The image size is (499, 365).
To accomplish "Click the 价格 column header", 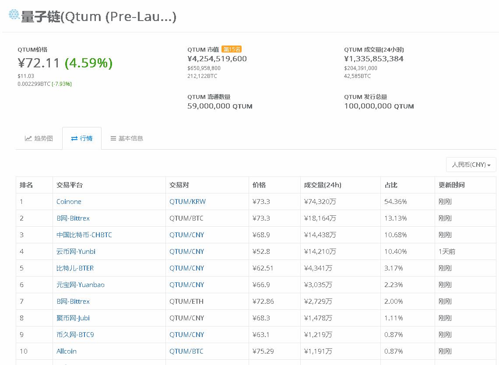I will click(259, 185).
